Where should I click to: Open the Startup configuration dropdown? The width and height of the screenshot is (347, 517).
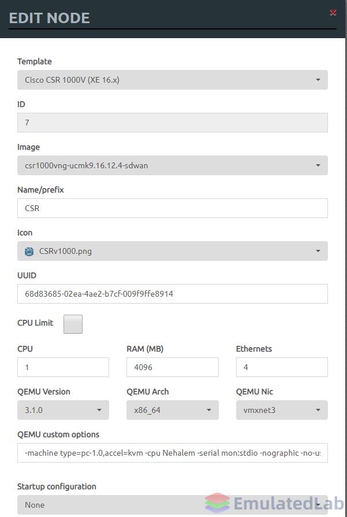pos(173,505)
